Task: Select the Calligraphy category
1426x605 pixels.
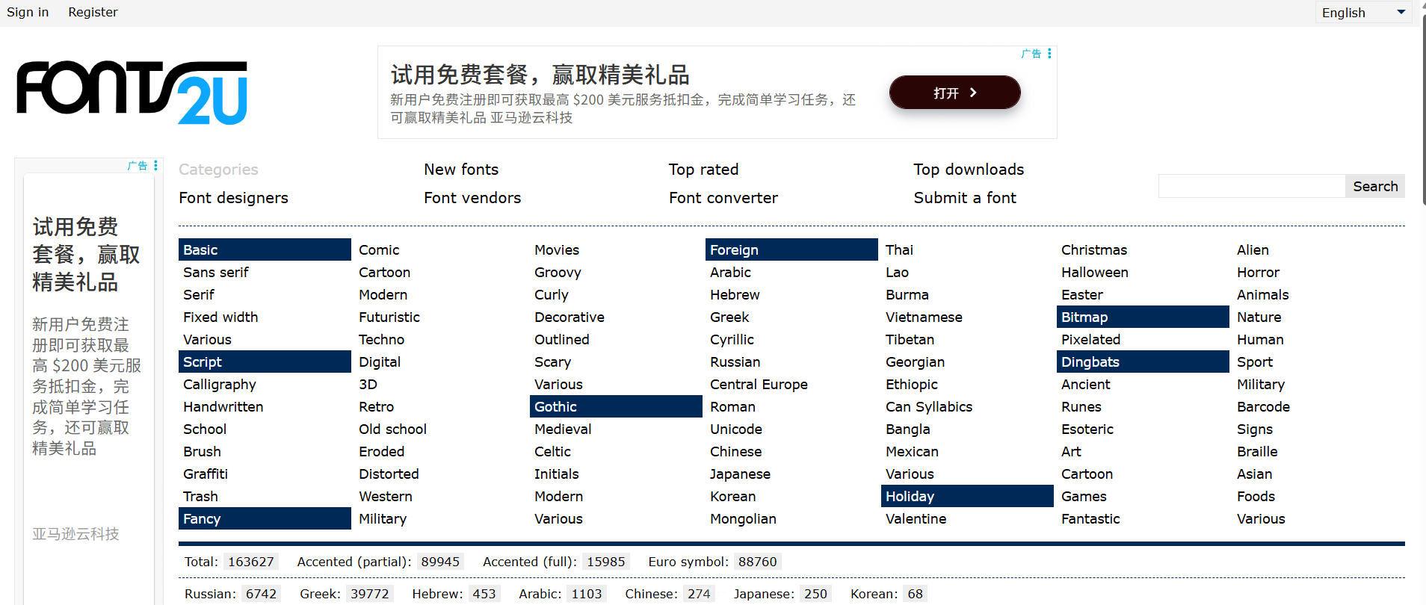Action: [x=219, y=385]
